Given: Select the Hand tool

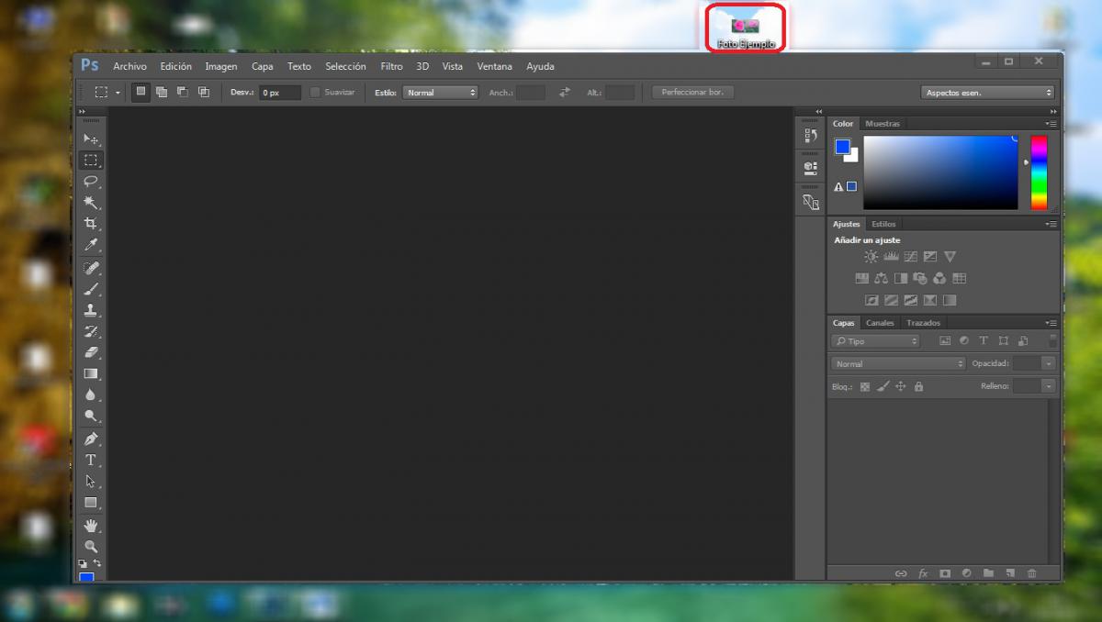Looking at the screenshot, I should pyautogui.click(x=91, y=526).
